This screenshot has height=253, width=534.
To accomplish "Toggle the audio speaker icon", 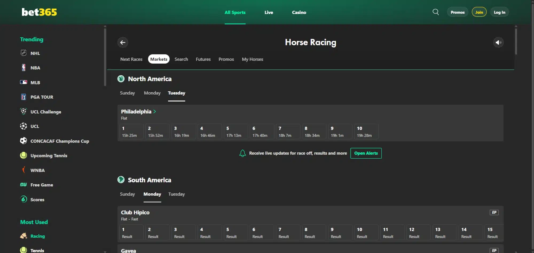I will click(x=498, y=42).
